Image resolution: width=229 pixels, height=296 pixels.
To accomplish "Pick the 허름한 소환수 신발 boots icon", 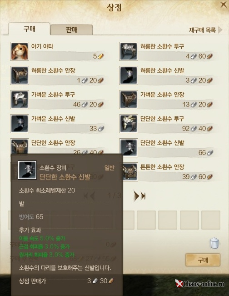I will 129,75.
